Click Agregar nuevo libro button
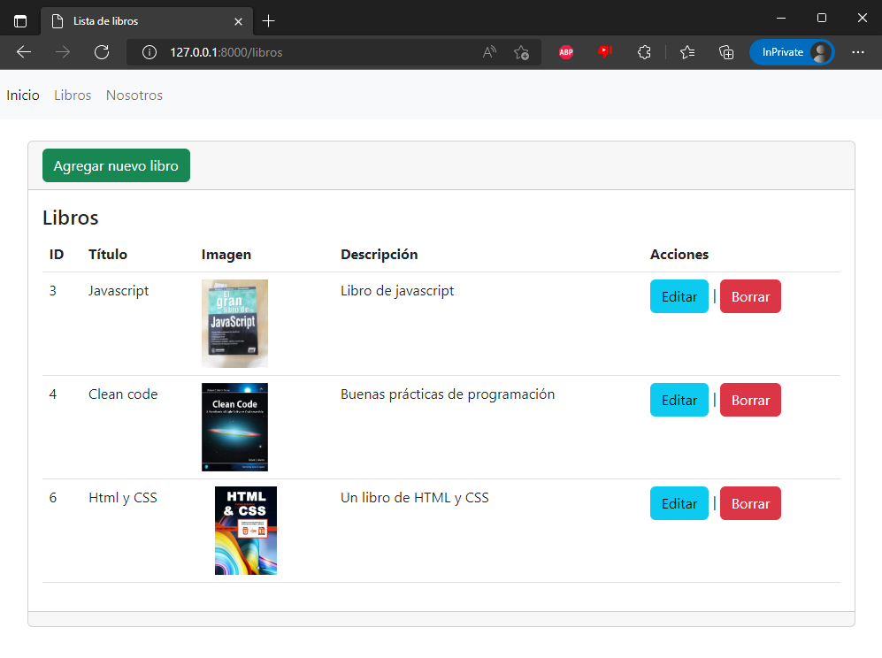The height and width of the screenshot is (658, 882). pyautogui.click(x=115, y=165)
